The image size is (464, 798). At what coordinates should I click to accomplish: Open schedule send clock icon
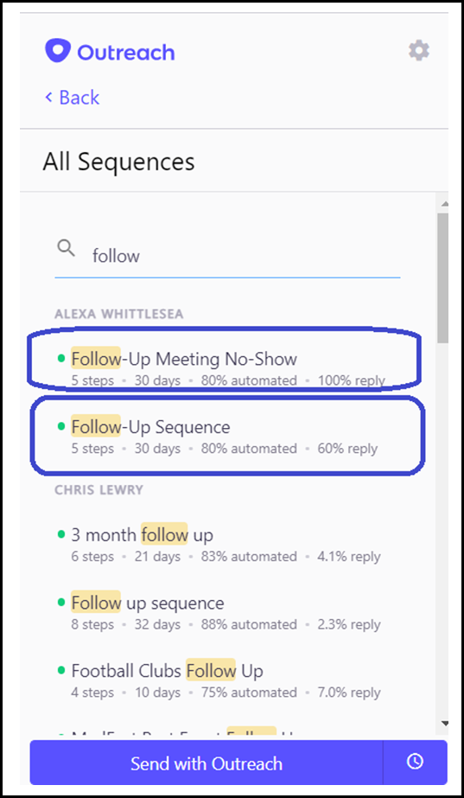(x=415, y=762)
